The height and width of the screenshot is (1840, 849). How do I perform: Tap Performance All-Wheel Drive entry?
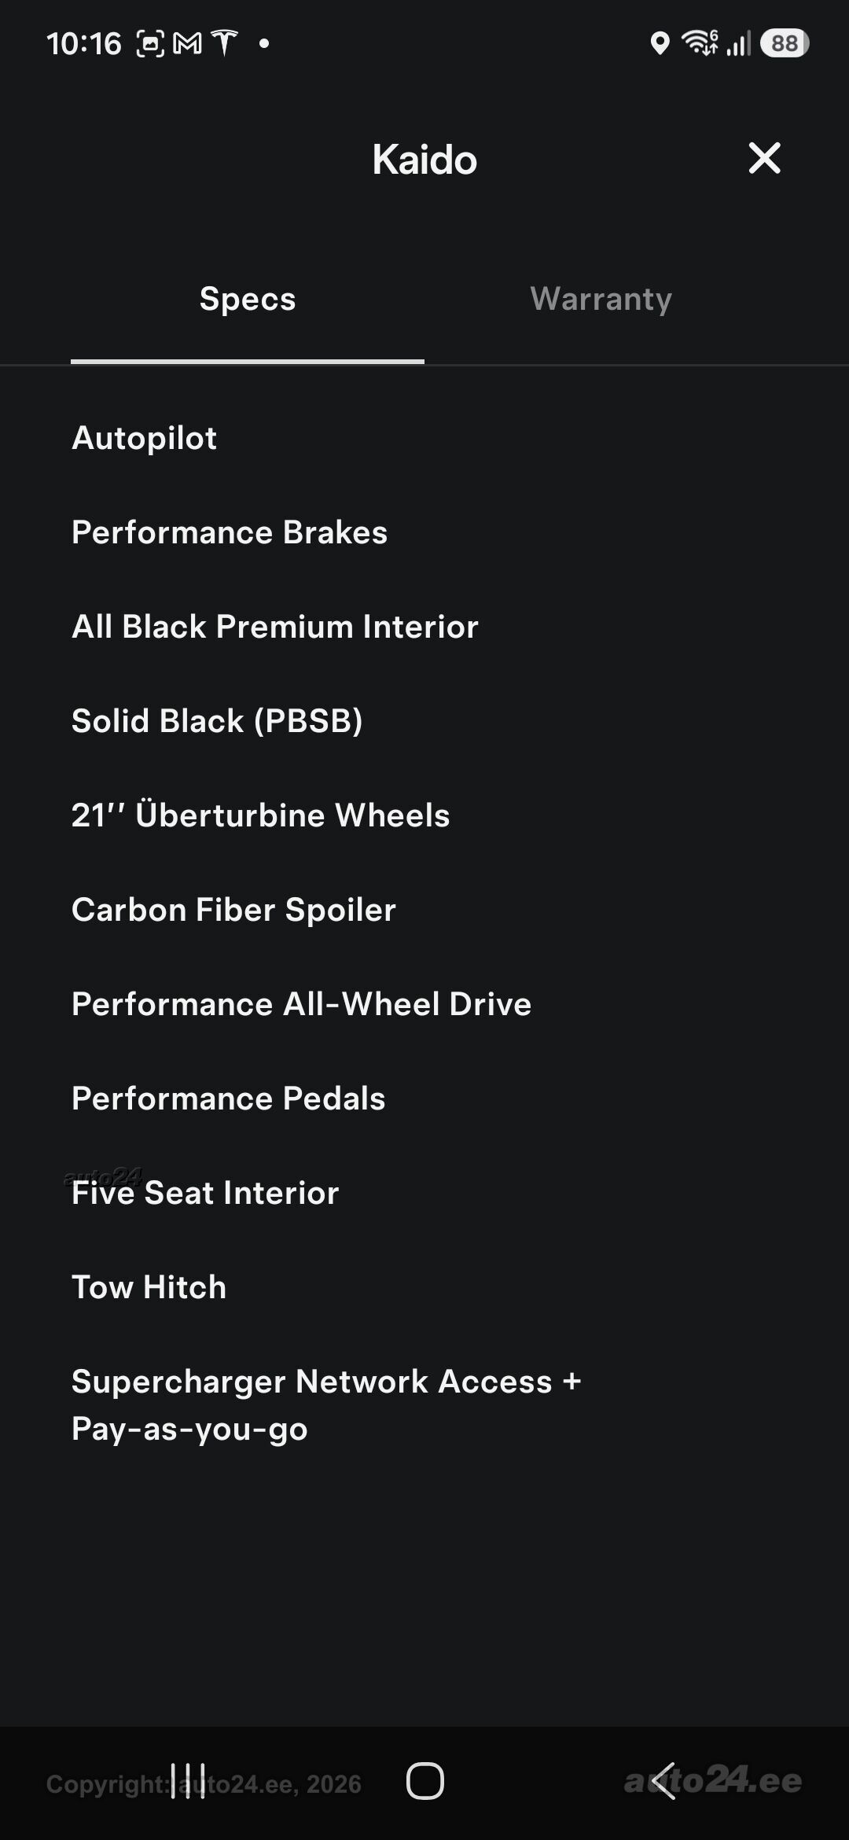pyautogui.click(x=302, y=1004)
